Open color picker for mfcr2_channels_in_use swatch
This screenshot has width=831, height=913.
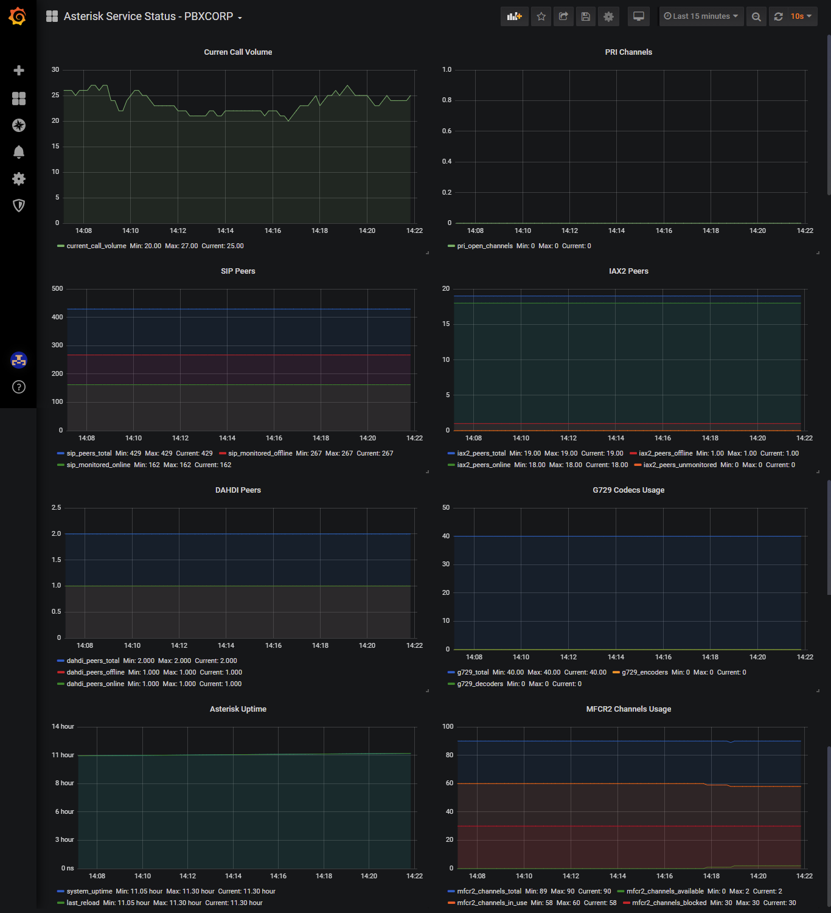(x=451, y=903)
